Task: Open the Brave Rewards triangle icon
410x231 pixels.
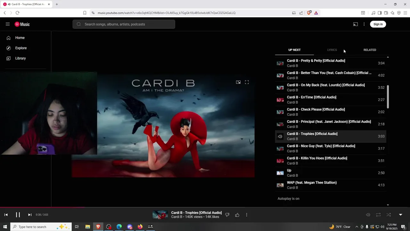Action: pyautogui.click(x=316, y=13)
